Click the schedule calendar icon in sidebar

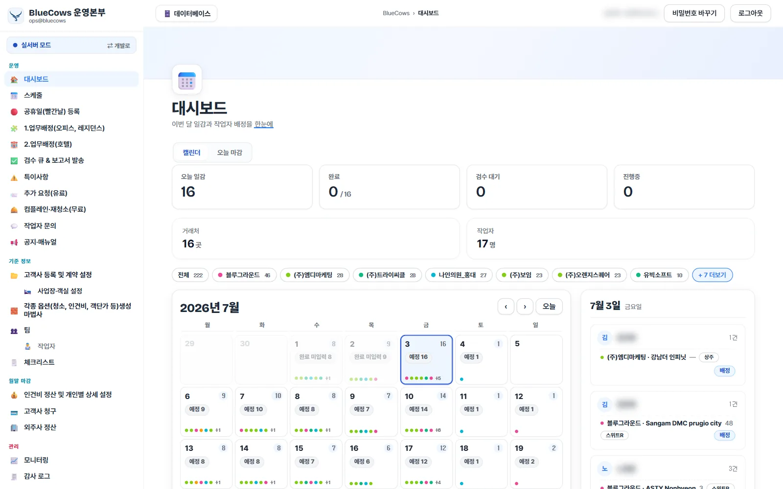pos(14,95)
